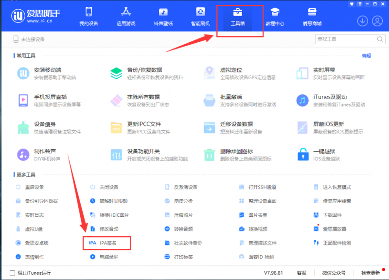This screenshot has width=389, height=280.
Task: Open the 表情制作 tool
Action: 30,257
